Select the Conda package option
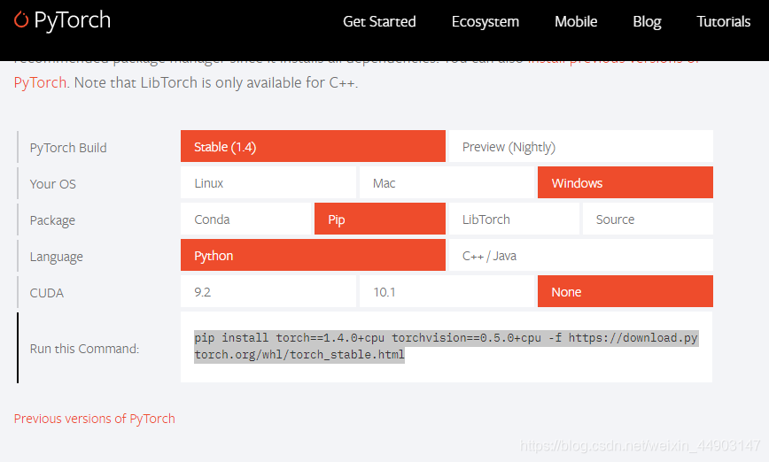This screenshot has width=769, height=462. pos(245,219)
